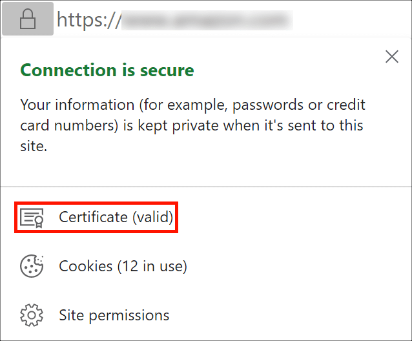Image resolution: width=412 pixels, height=341 pixels.
Task: Open Cookies (12 in use)
Action: [x=123, y=266]
